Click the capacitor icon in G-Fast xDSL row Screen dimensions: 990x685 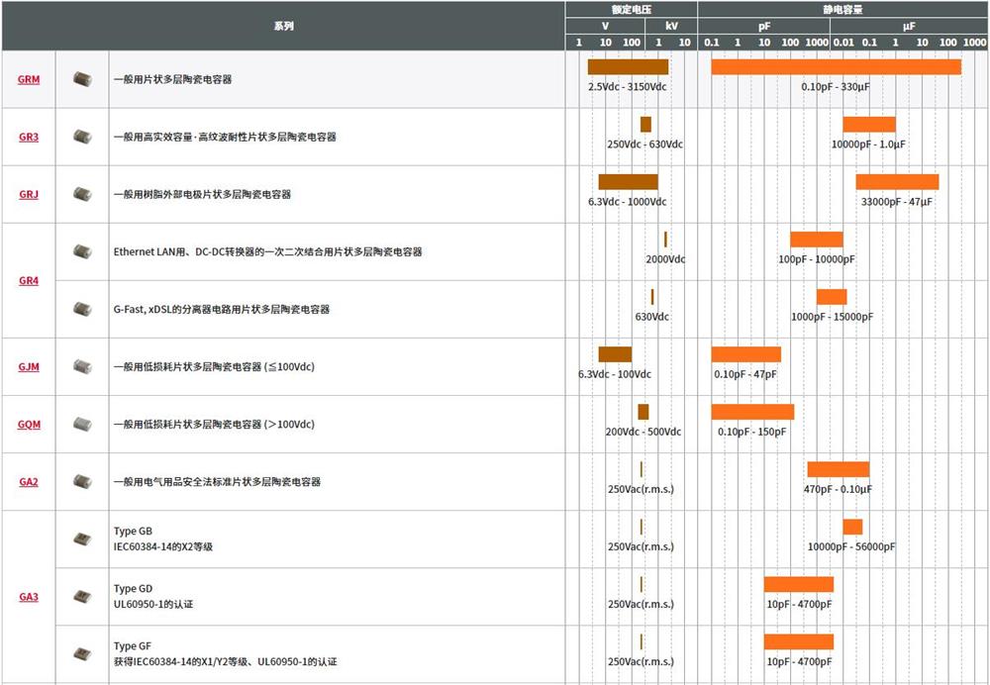82,309
